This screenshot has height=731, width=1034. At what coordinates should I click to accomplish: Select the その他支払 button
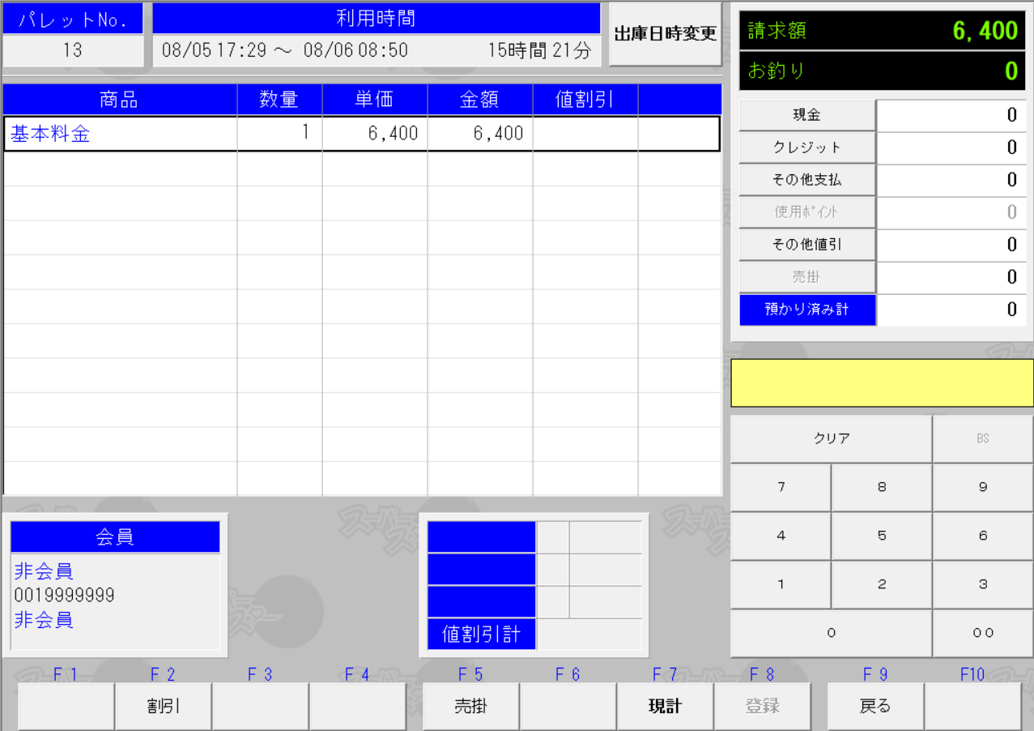pyautogui.click(x=807, y=180)
